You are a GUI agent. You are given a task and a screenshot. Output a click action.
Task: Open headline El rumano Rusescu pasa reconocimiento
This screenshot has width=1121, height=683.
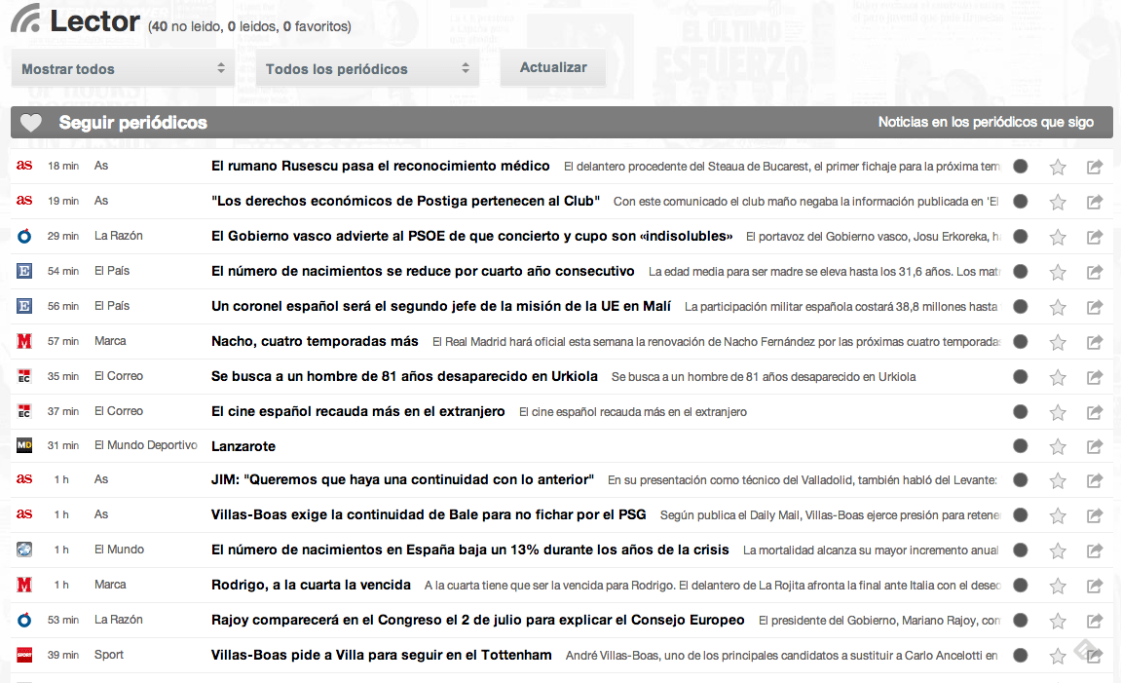coord(381,166)
